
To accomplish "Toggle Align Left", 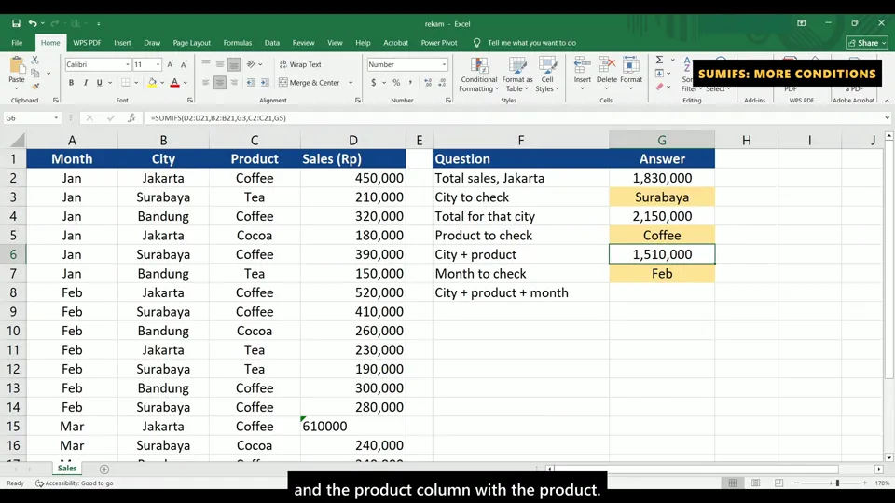I will coord(206,83).
